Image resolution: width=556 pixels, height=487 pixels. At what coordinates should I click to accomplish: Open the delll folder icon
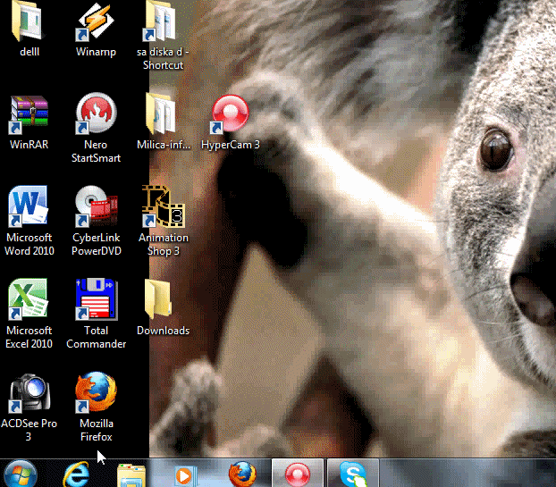[29, 21]
